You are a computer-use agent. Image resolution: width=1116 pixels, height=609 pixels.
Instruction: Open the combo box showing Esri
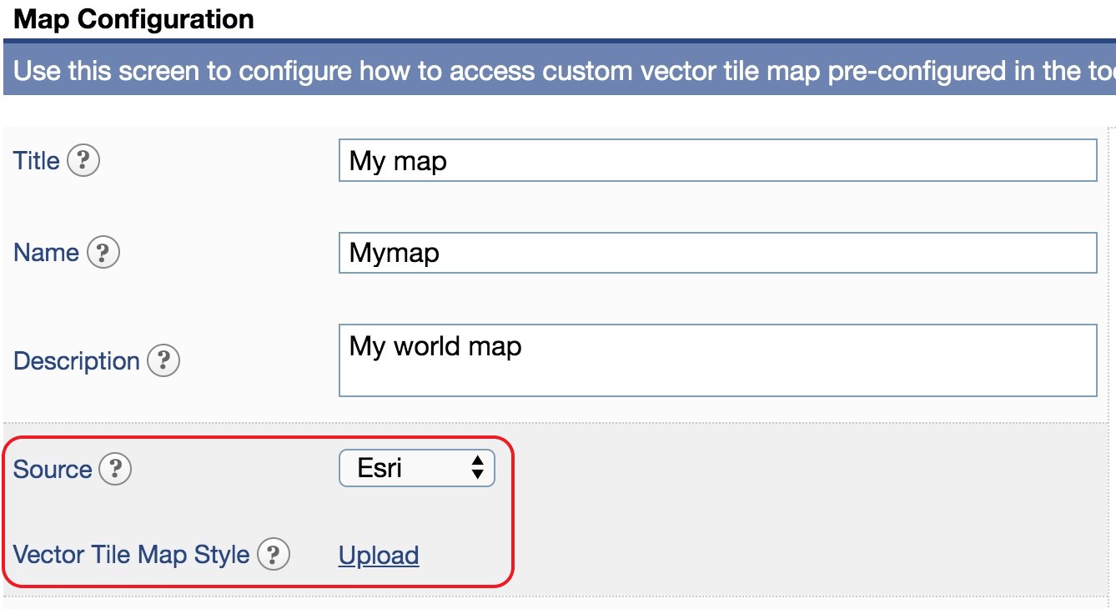click(x=417, y=468)
